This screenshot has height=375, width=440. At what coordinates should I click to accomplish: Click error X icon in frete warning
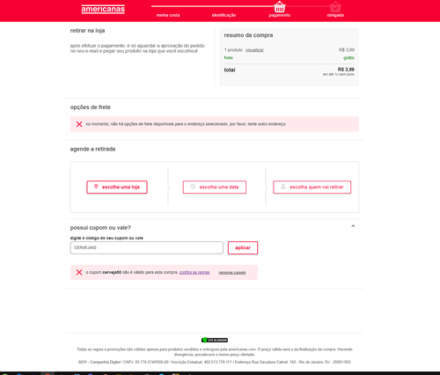click(79, 124)
